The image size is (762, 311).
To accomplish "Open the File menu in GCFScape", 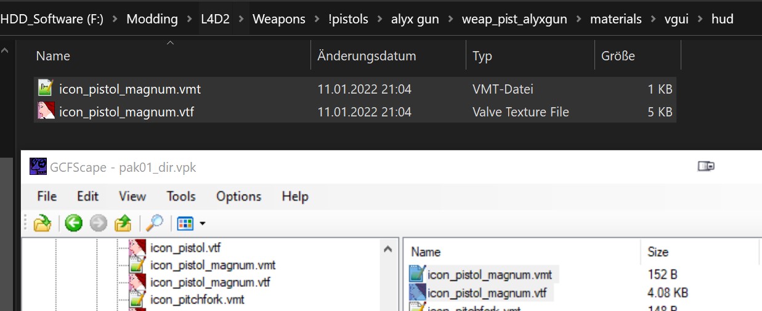I will 47,196.
